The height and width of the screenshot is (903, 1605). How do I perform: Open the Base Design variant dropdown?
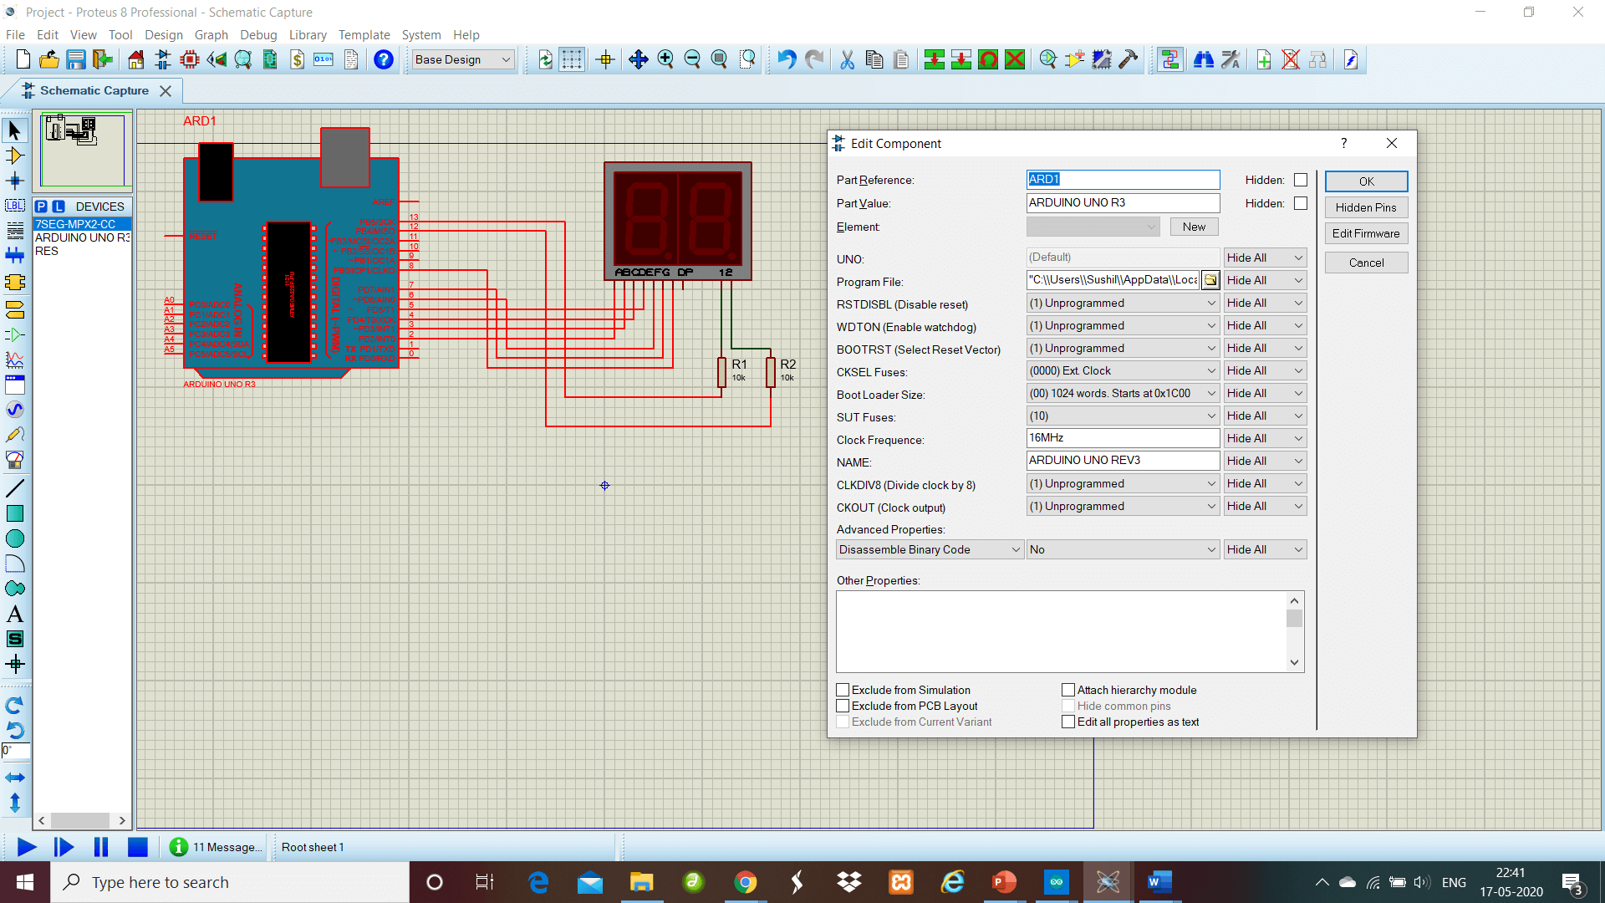pos(463,59)
